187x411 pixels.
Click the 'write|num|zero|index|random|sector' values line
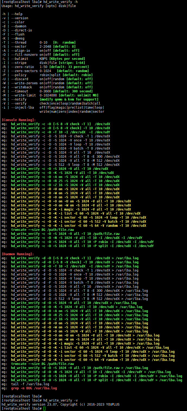72,112
